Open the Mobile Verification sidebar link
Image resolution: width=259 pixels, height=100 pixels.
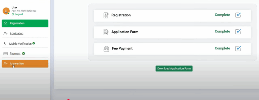[20, 44]
